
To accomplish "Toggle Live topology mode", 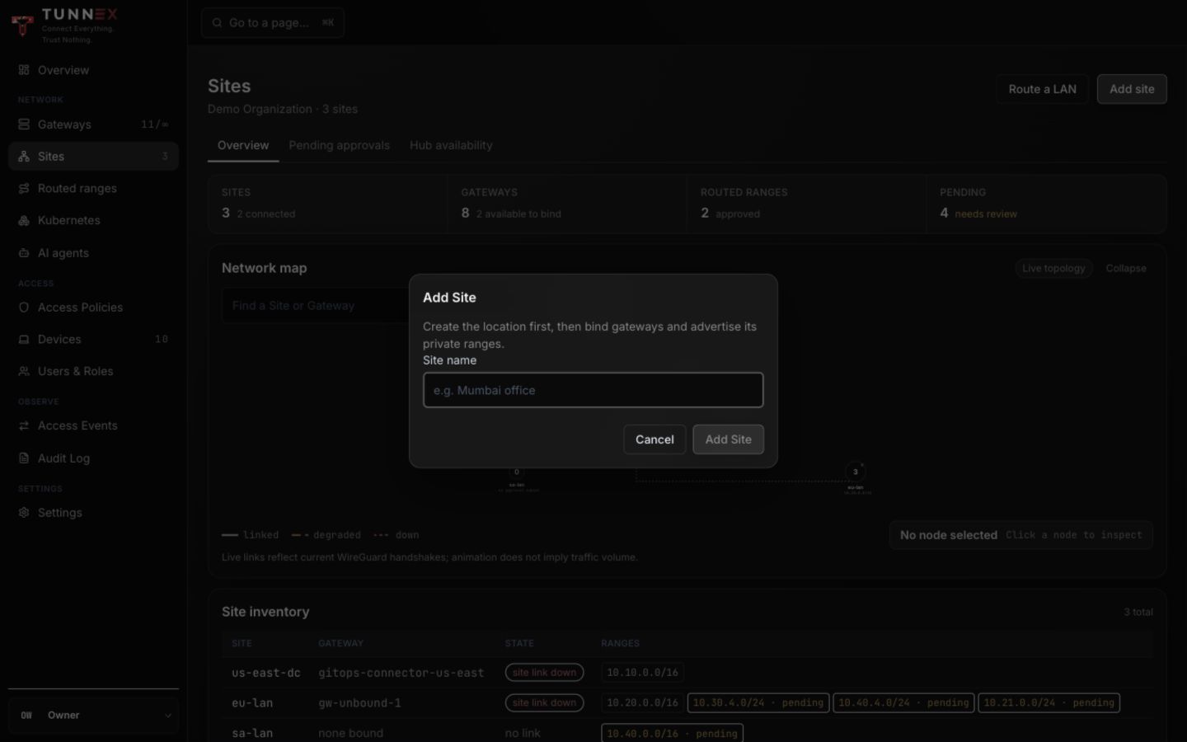I will tap(1053, 269).
